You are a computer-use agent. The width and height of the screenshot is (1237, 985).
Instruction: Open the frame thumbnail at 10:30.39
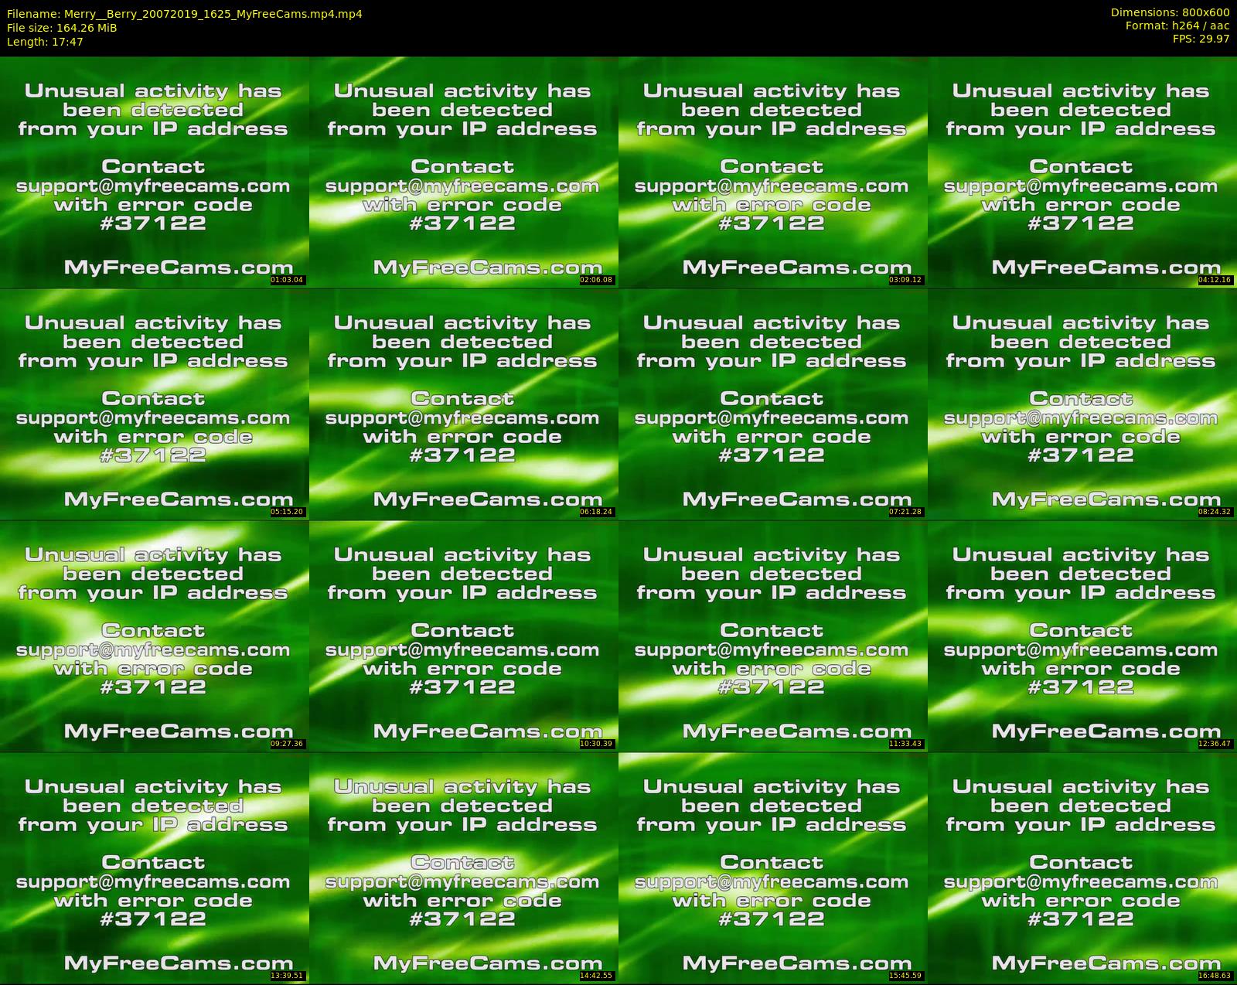464,636
